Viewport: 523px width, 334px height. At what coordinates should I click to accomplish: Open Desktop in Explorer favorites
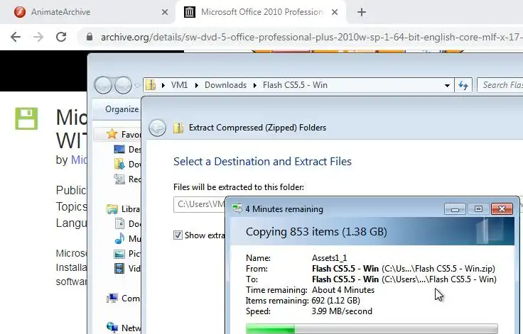click(127, 149)
